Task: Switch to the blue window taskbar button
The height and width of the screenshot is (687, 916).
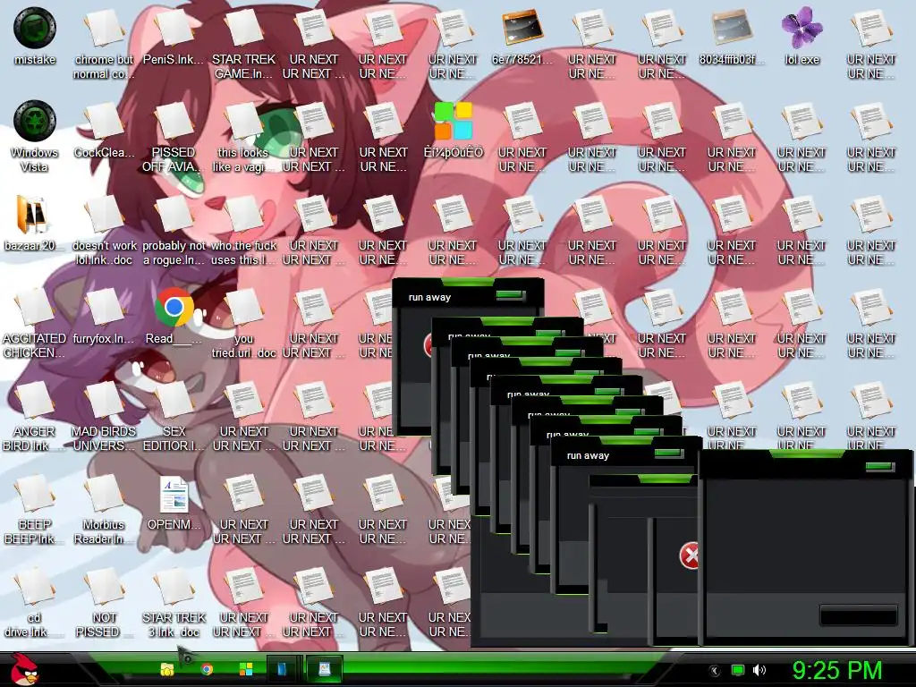Action: coord(284,669)
